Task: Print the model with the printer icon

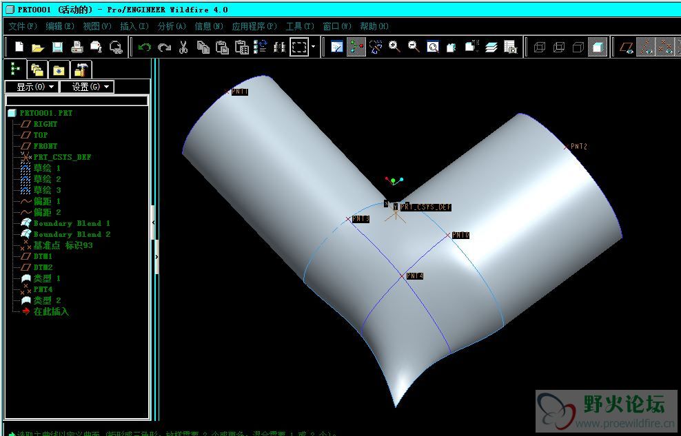Action: (77, 46)
